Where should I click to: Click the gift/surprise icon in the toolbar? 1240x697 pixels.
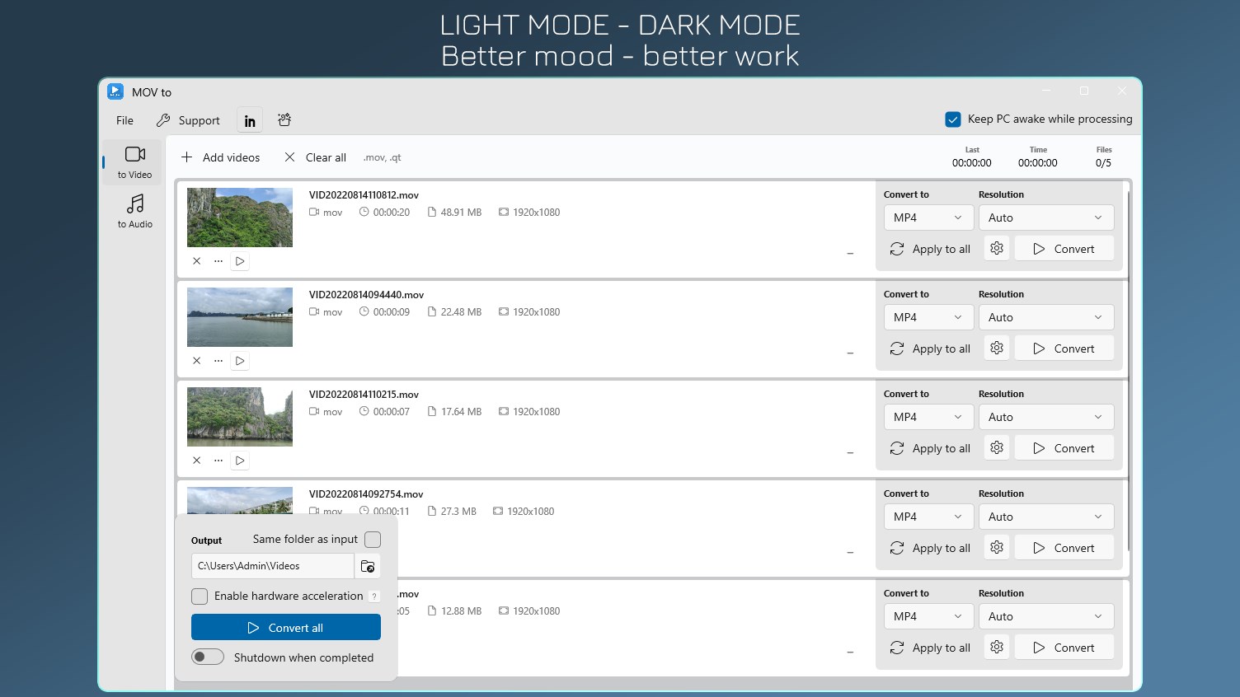coord(284,120)
